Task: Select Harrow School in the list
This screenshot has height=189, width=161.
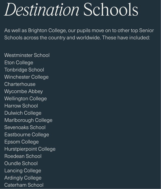Action: pyautogui.click(x=21, y=106)
